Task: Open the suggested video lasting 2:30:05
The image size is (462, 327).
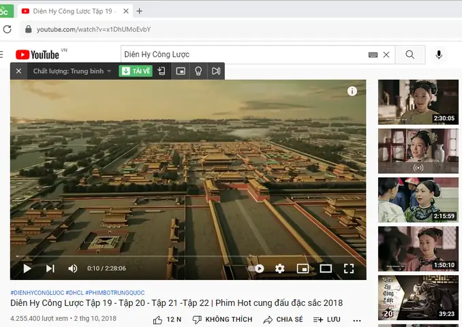Action: [418, 102]
